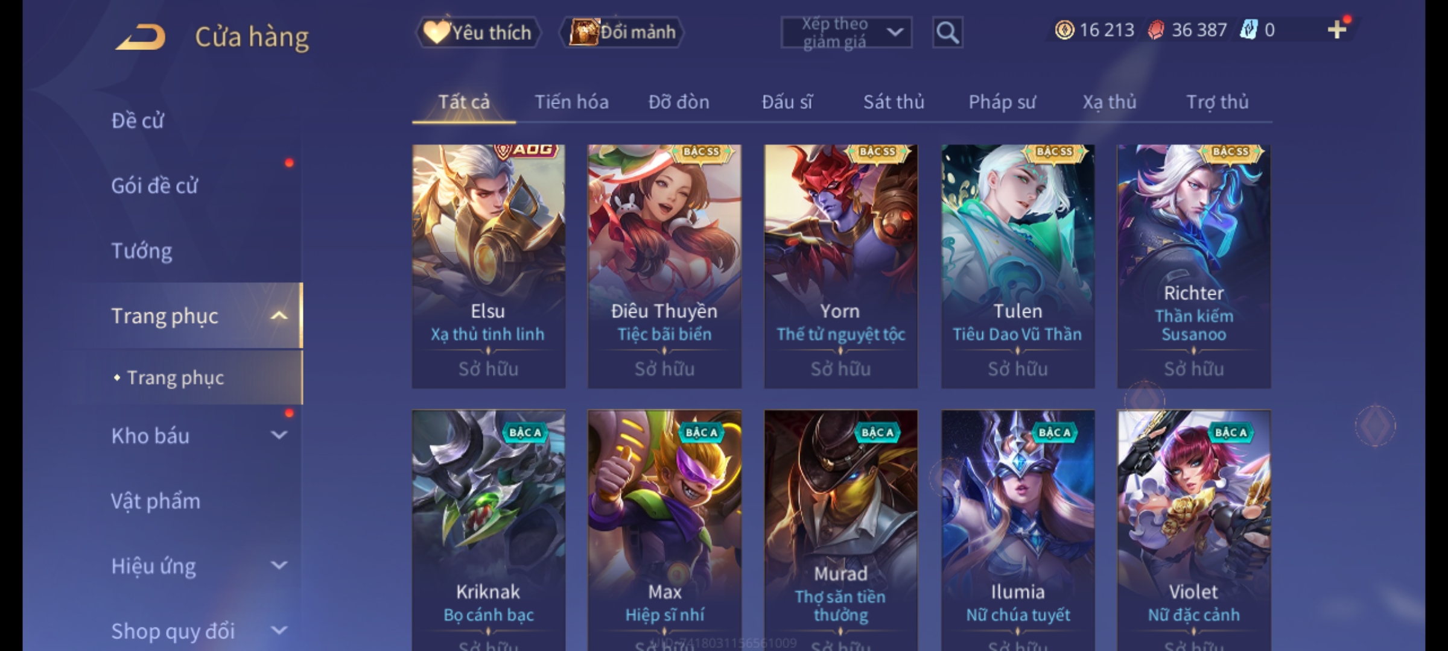The image size is (1448, 651).
Task: Open the search magnifier icon
Action: click(x=947, y=33)
